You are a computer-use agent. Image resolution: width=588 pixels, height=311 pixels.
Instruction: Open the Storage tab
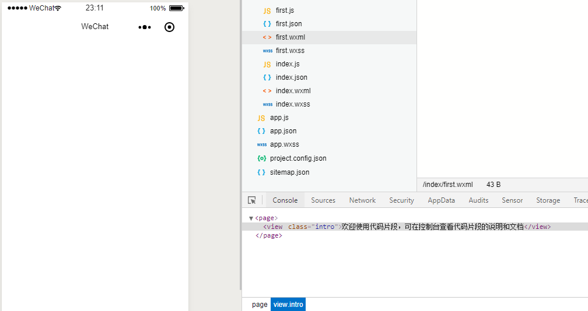(548, 200)
